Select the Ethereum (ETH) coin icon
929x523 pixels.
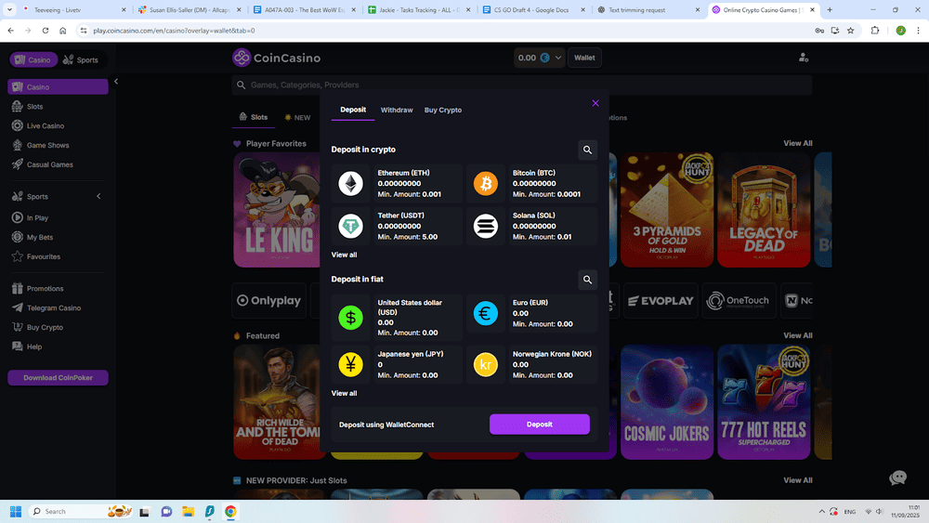coord(351,184)
